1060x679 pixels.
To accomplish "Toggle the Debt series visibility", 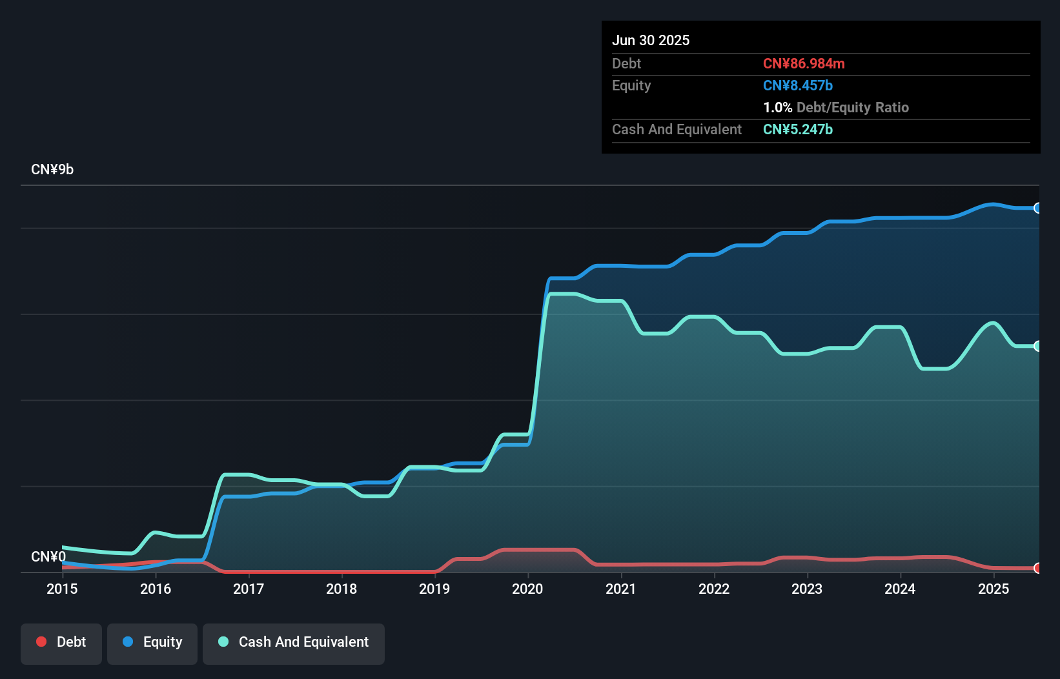I will point(61,644).
